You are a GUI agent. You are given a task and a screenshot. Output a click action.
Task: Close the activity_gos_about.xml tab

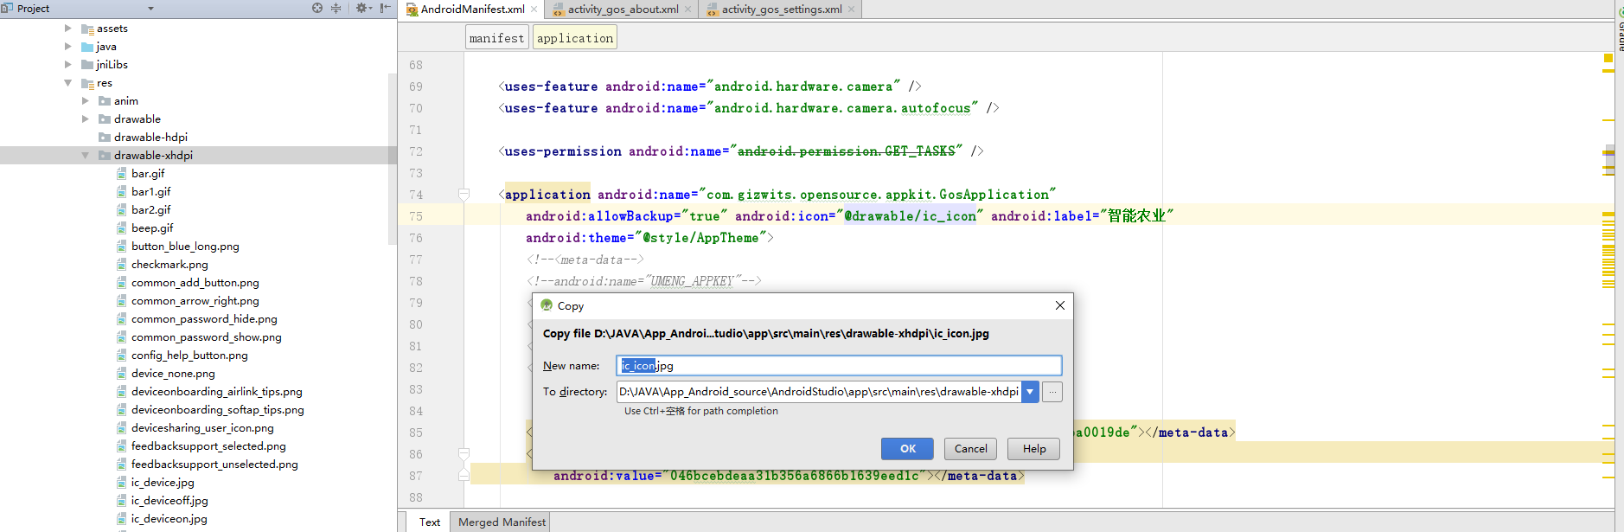[x=688, y=10]
